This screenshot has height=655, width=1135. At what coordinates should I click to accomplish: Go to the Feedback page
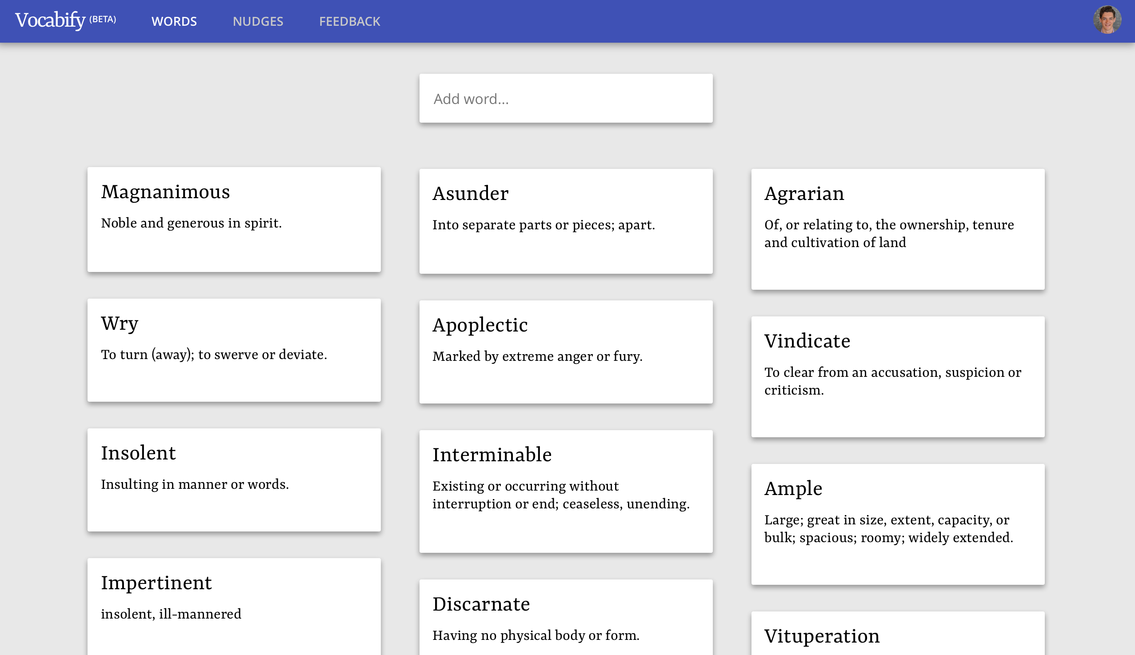coord(350,21)
